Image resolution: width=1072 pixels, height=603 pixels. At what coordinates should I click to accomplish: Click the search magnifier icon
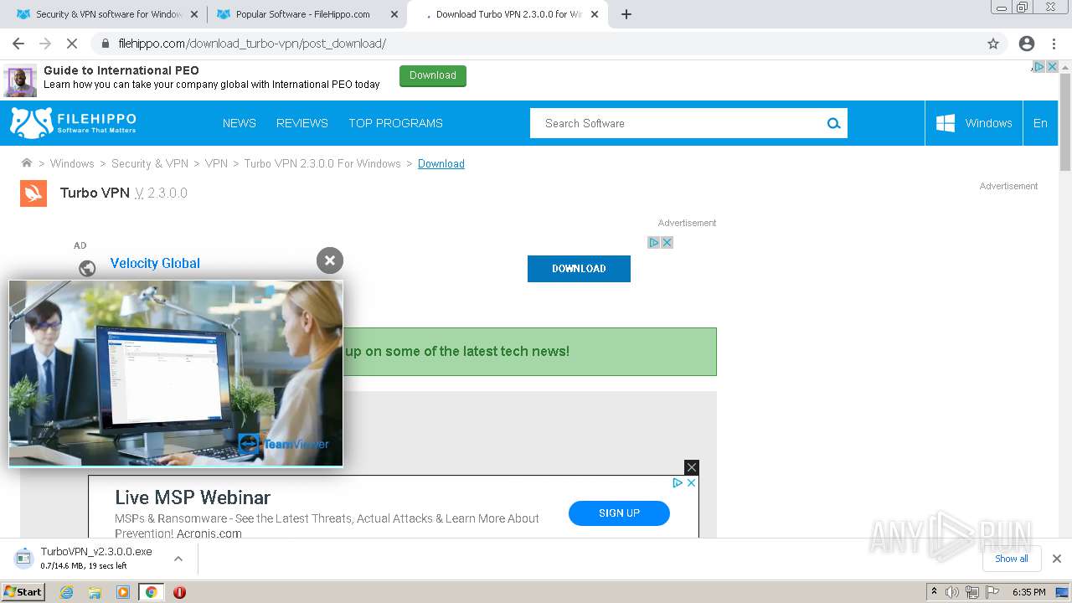pyautogui.click(x=833, y=123)
